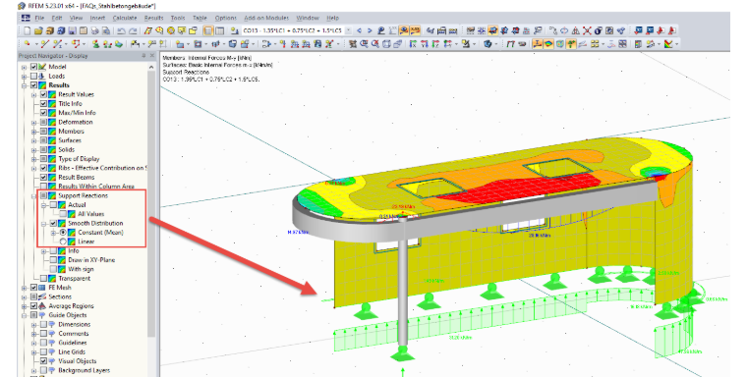Collapse the Results tree node

pyautogui.click(x=24, y=85)
